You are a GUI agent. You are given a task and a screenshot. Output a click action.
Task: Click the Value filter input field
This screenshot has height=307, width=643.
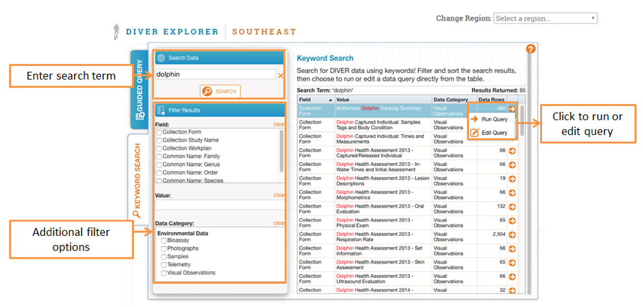(x=220, y=206)
